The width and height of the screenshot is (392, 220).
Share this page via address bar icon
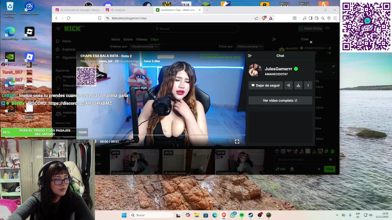[x=256, y=18]
